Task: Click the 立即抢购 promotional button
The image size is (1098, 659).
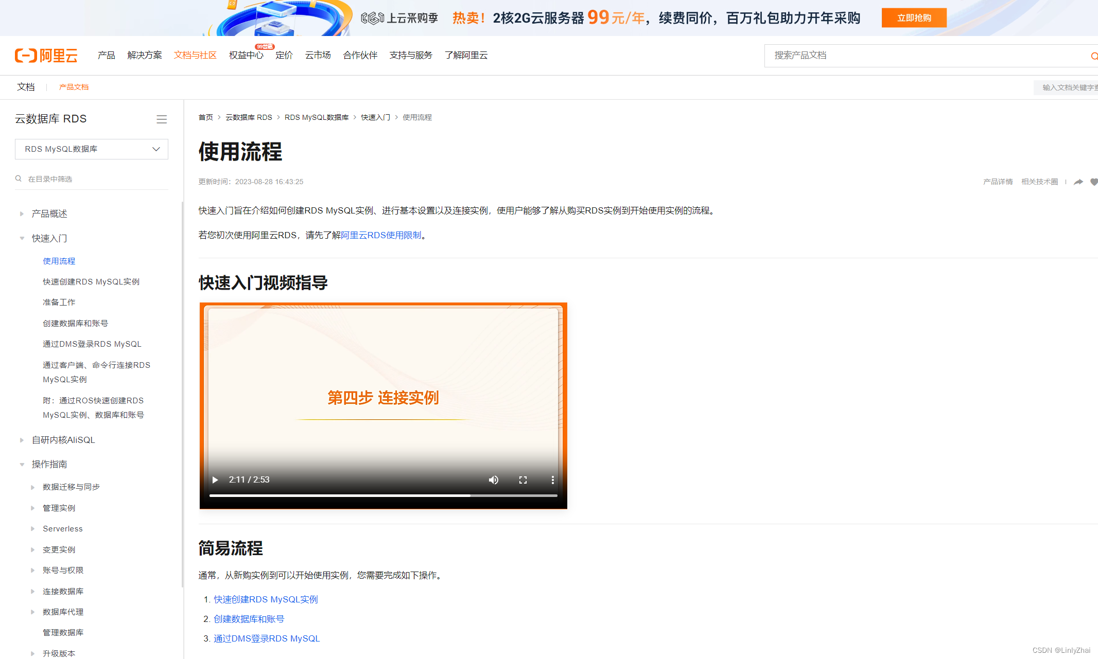Action: coord(914,17)
